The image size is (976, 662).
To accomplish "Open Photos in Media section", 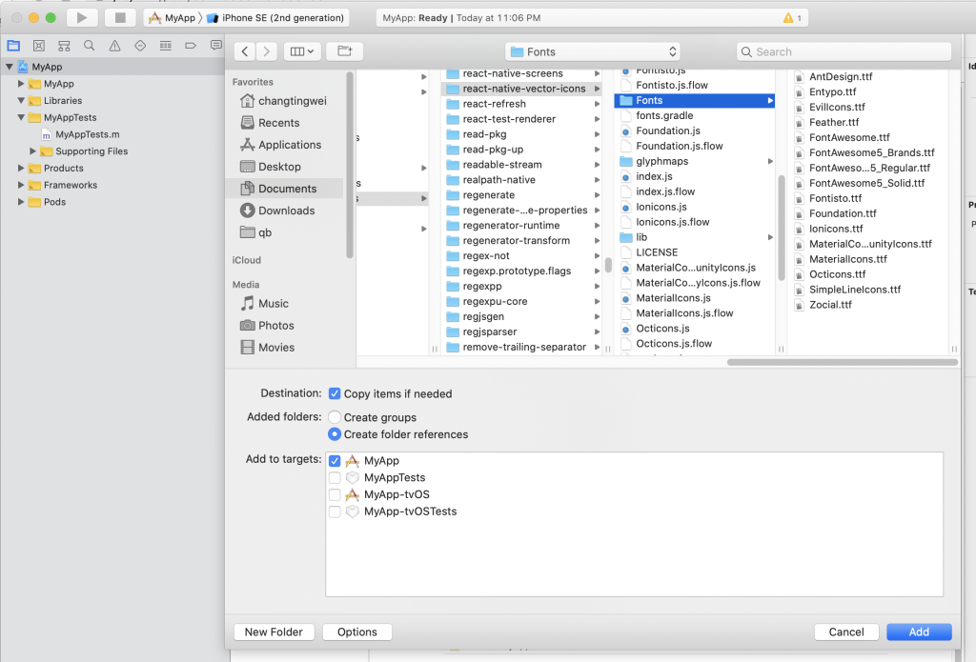I will tap(267, 326).
